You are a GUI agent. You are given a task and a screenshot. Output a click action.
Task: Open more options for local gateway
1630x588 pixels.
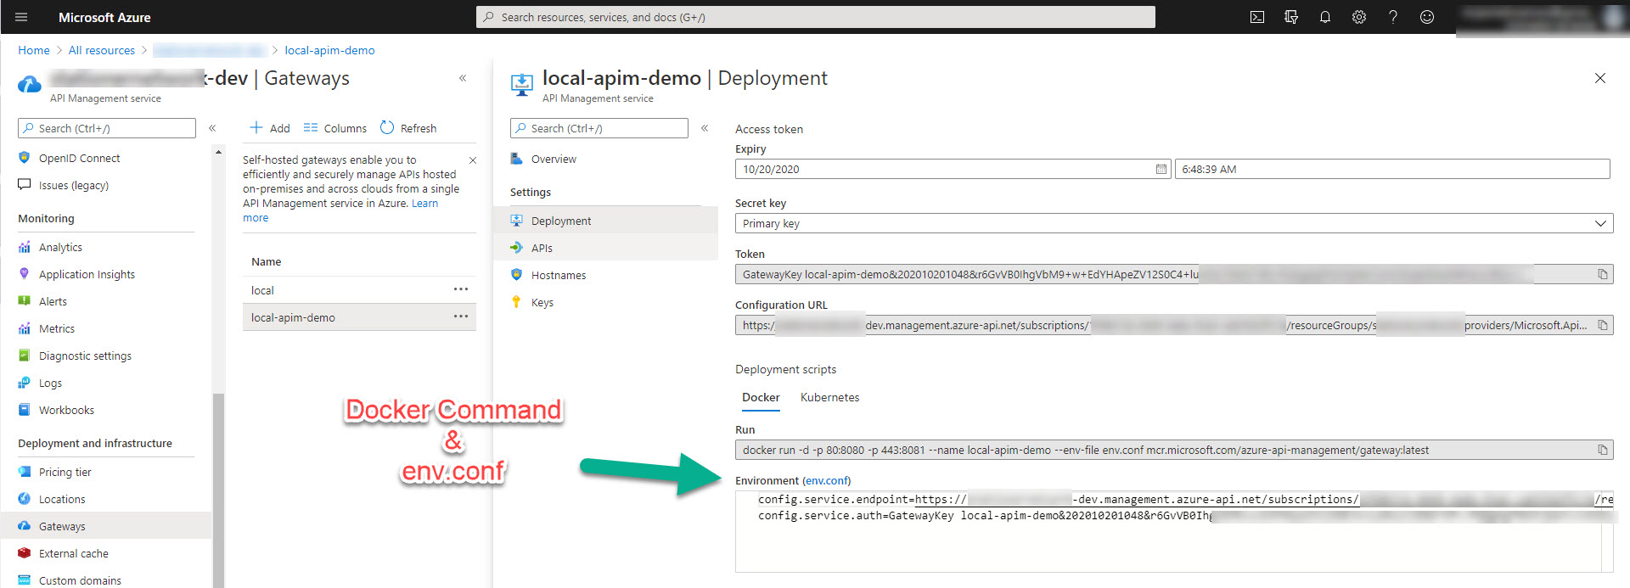[x=461, y=289]
